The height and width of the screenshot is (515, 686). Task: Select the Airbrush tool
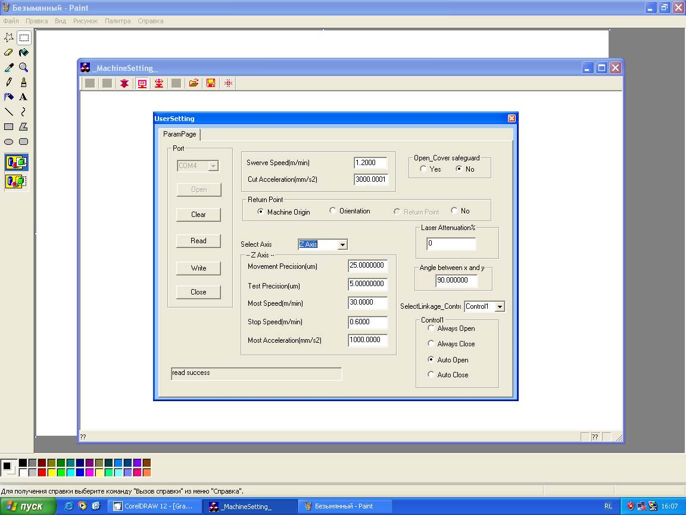[9, 97]
